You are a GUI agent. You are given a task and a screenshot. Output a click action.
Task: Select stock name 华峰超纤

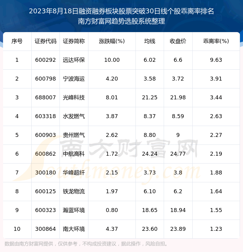pos(74,173)
